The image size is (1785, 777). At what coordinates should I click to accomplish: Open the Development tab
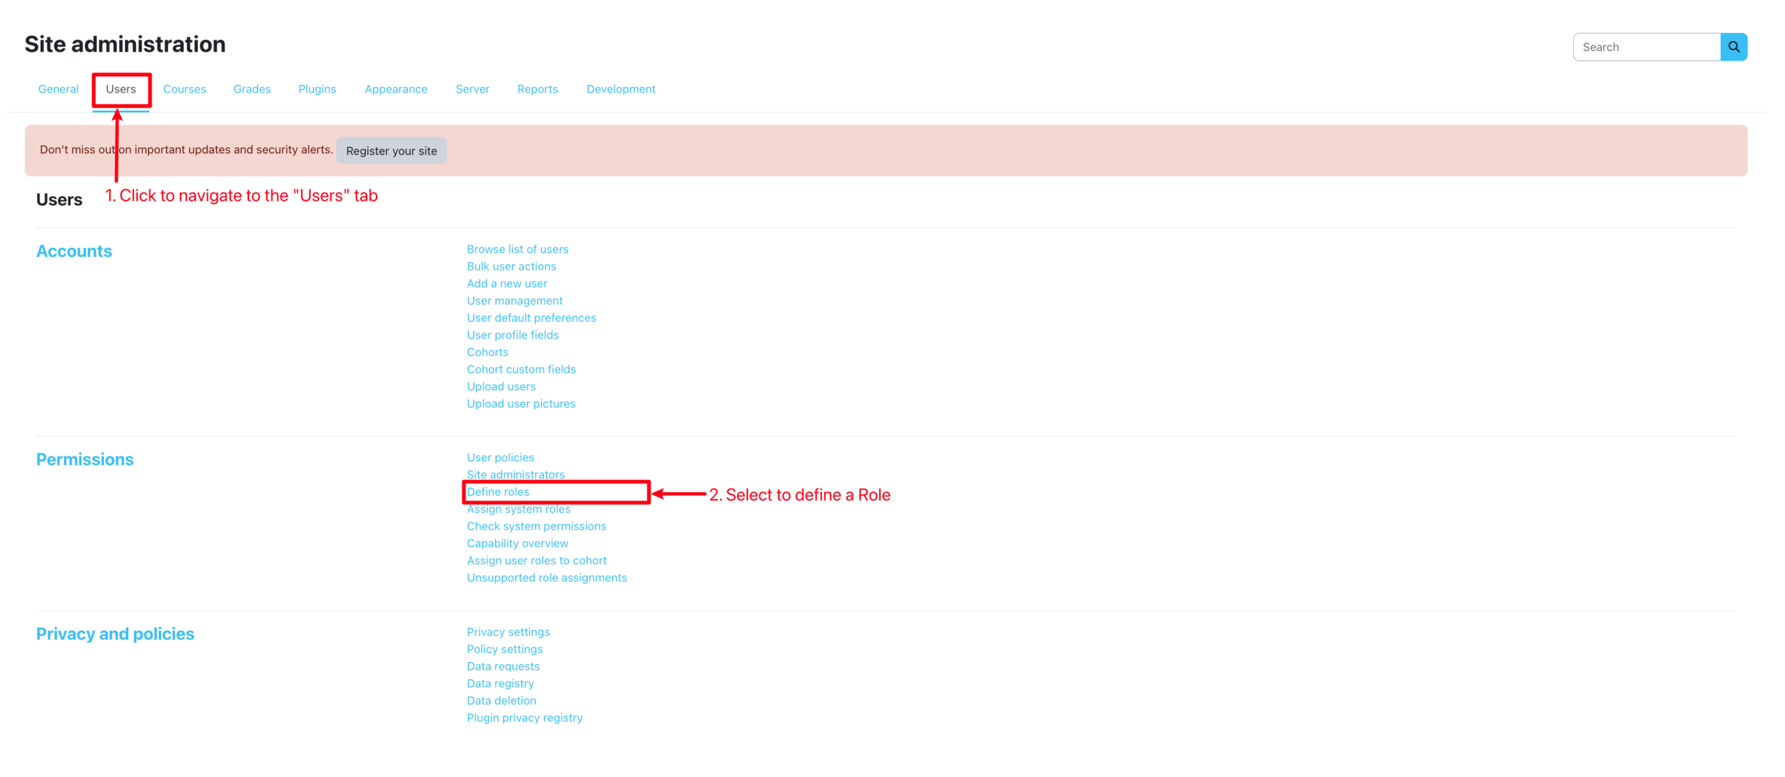coord(620,89)
